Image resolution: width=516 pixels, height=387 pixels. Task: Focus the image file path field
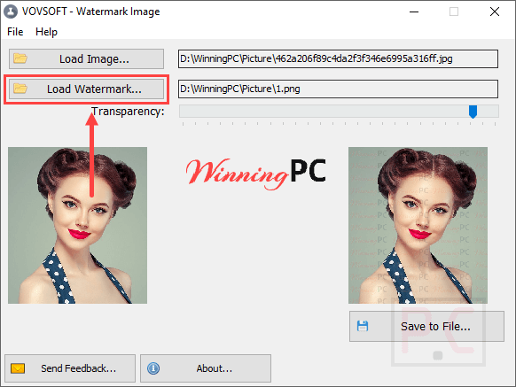tap(338, 58)
